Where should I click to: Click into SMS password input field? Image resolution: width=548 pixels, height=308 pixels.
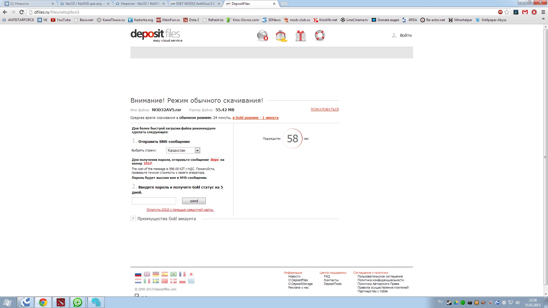154,201
